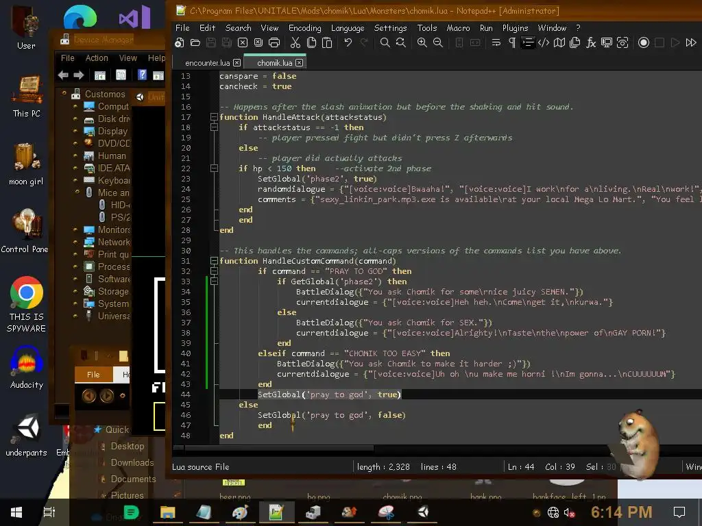Click the 'Lua source File' status bar text

pos(201,467)
